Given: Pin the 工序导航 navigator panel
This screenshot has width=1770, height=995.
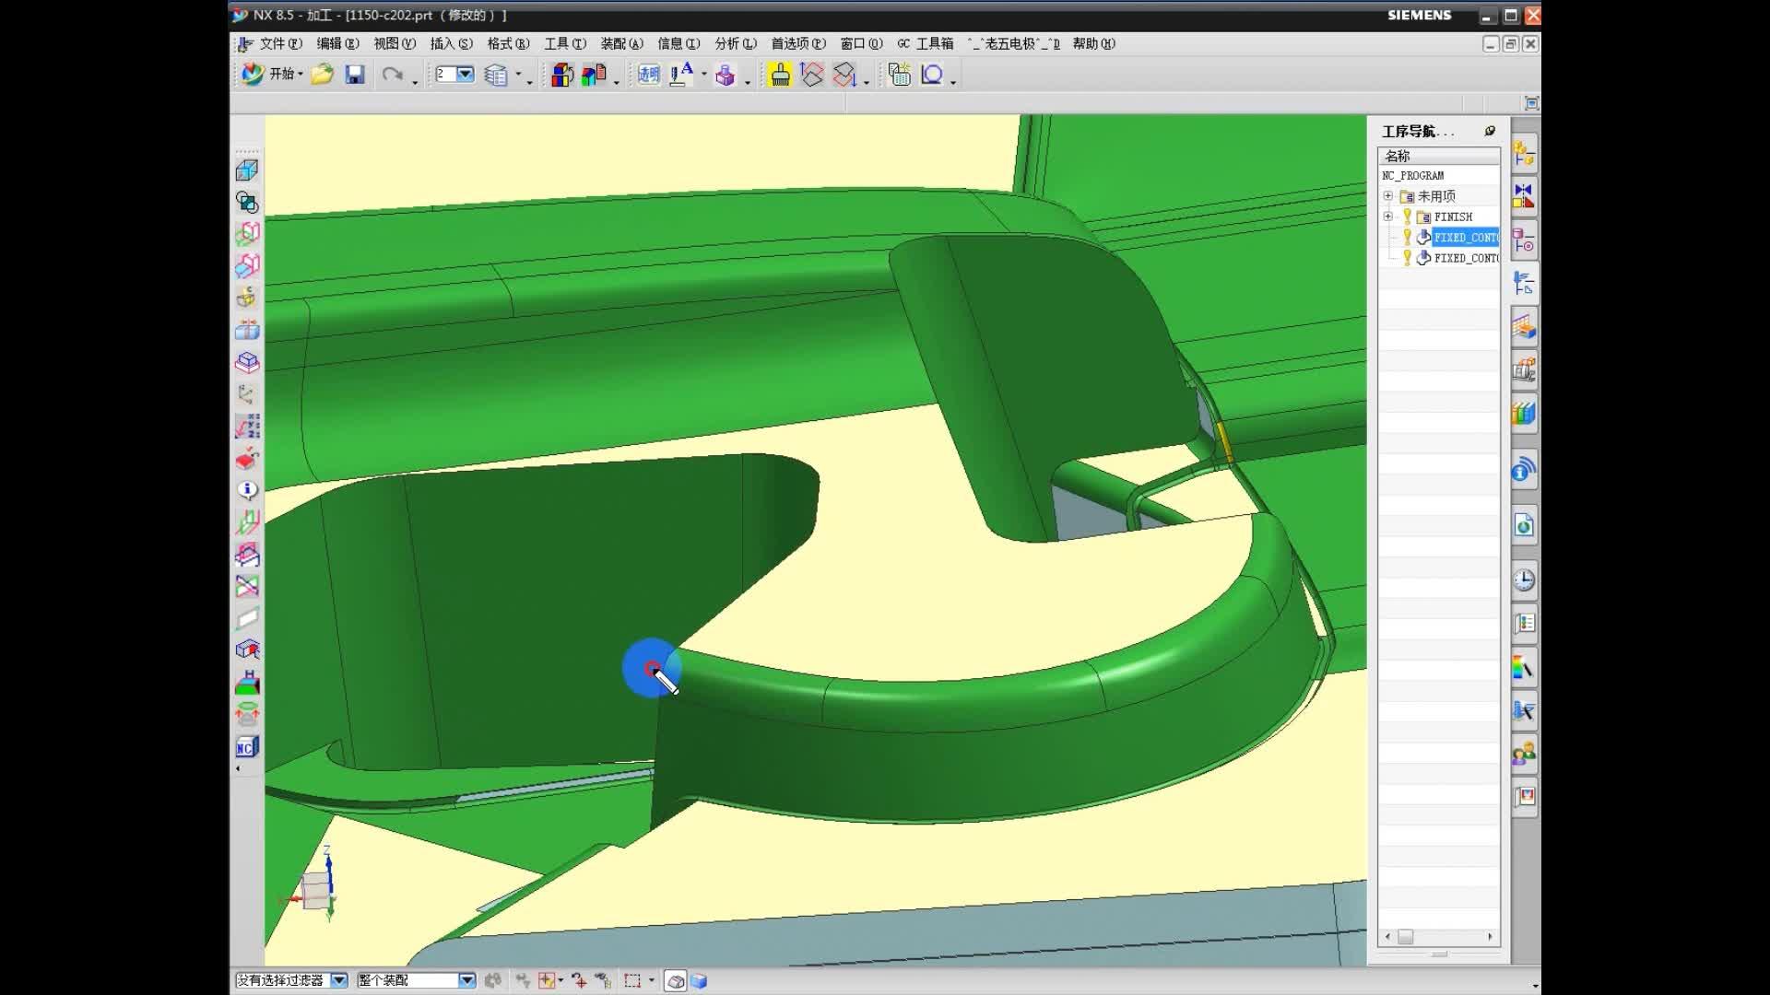Looking at the screenshot, I should [x=1490, y=131].
